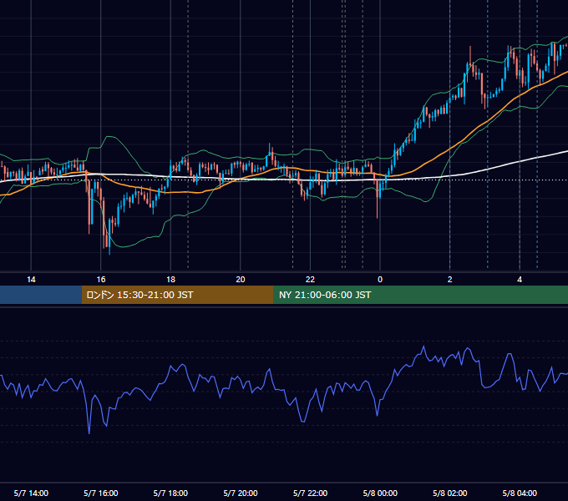Click the 5/7 18:00 time label
Viewport: 568px width, 501px height.
click(170, 493)
